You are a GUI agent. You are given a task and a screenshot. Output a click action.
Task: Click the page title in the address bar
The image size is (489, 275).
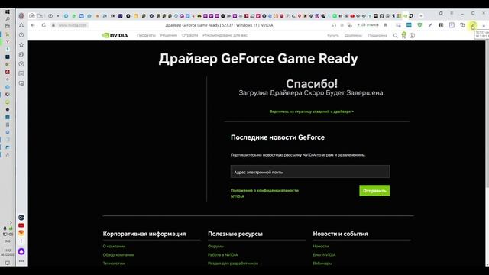(x=219, y=25)
